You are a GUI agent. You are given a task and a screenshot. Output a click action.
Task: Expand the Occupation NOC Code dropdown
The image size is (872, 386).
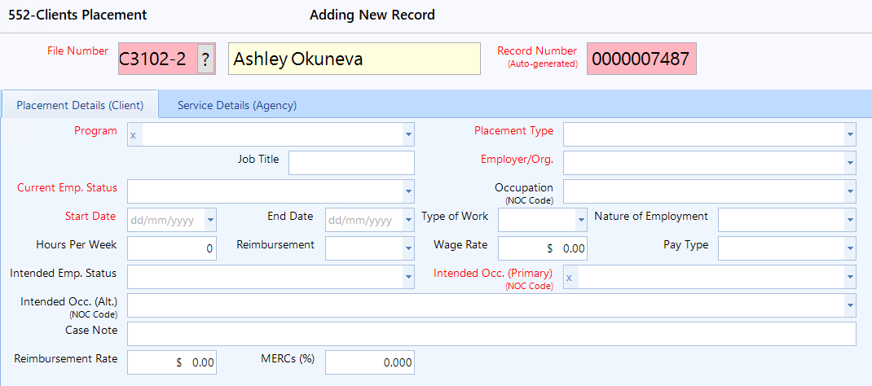(850, 191)
